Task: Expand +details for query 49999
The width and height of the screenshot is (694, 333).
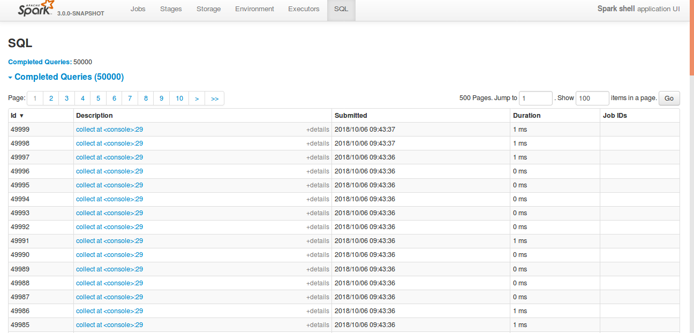Action: click(318, 130)
